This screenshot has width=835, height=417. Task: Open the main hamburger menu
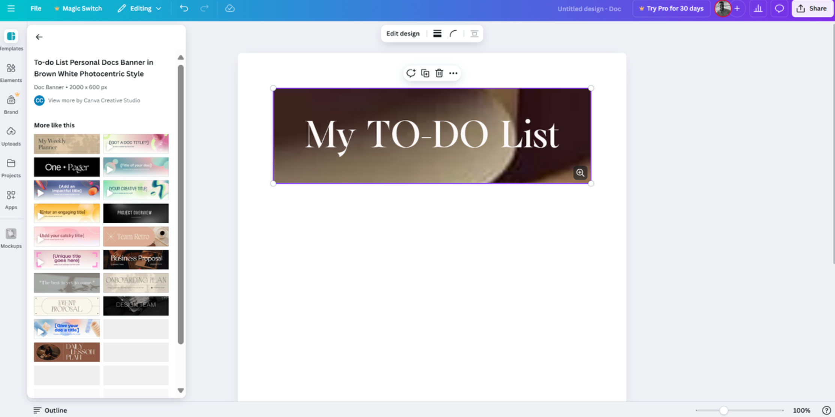tap(11, 8)
